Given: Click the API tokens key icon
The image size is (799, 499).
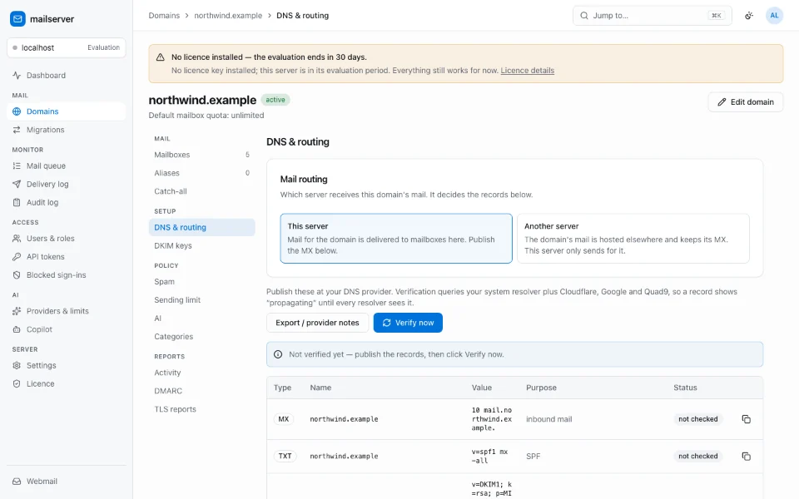Looking at the screenshot, I should [17, 257].
